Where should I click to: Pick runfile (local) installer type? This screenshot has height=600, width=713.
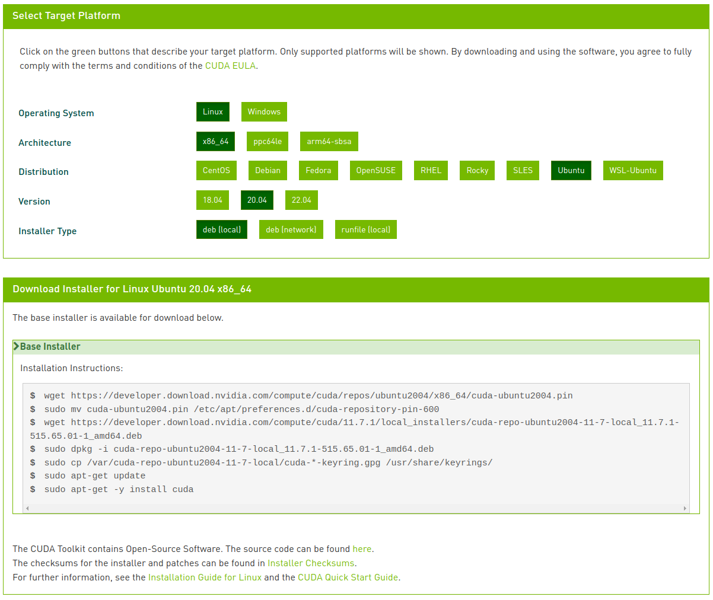[366, 229]
